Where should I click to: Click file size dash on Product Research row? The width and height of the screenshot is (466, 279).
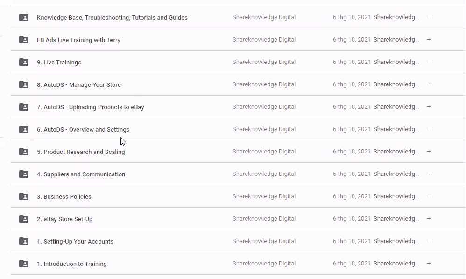click(429, 152)
